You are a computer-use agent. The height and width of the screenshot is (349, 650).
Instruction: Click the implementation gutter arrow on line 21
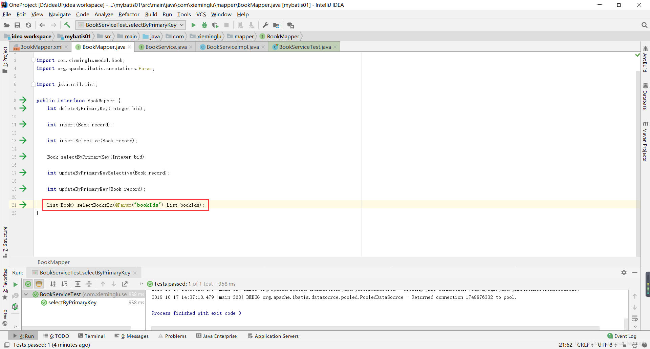(23, 205)
